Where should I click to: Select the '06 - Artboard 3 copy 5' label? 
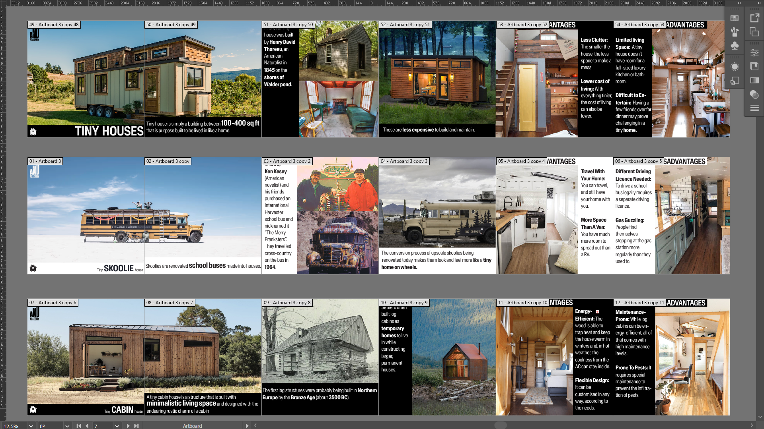(x=638, y=161)
